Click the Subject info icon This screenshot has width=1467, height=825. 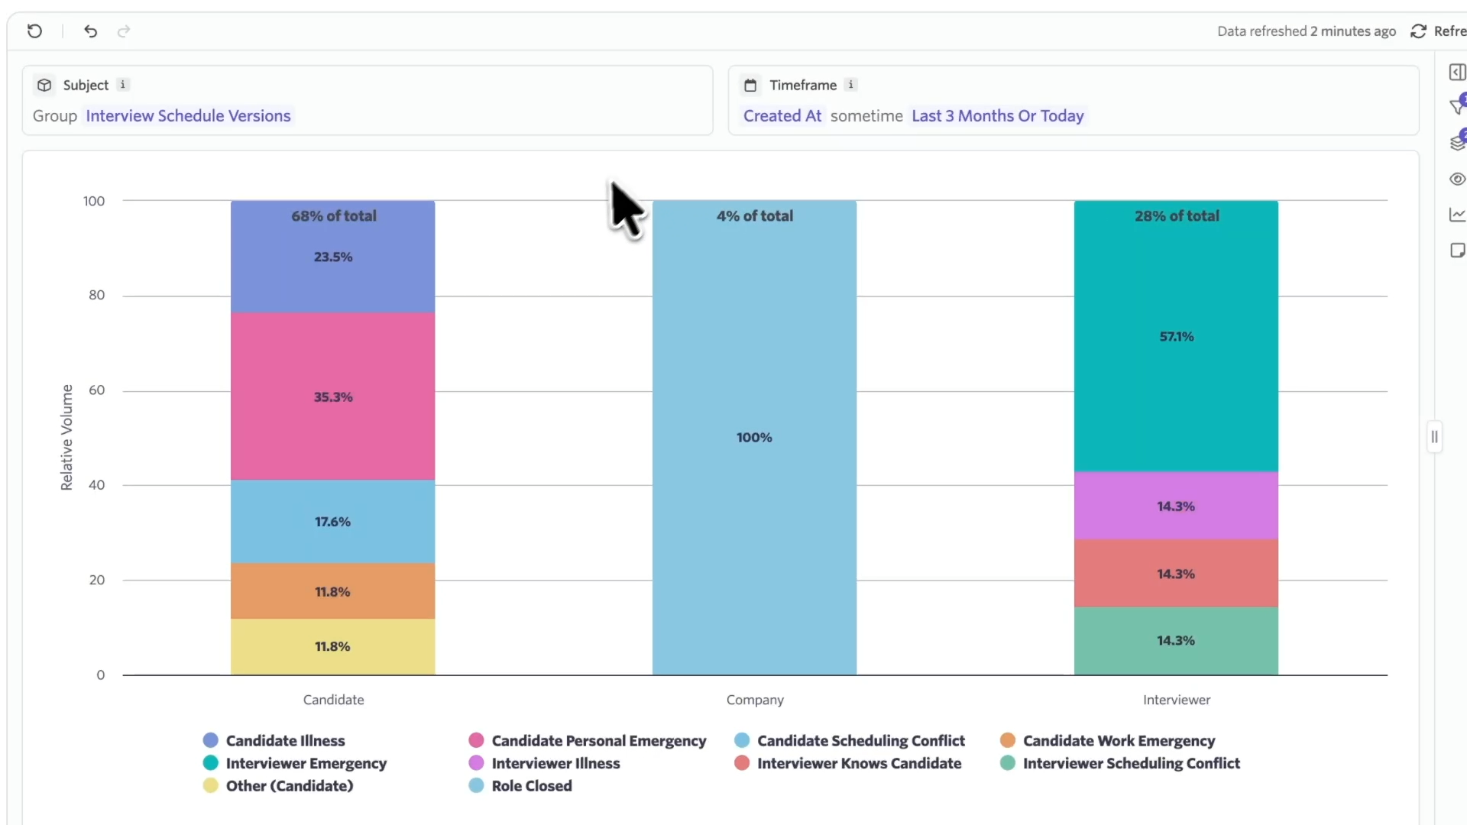pyautogui.click(x=122, y=85)
